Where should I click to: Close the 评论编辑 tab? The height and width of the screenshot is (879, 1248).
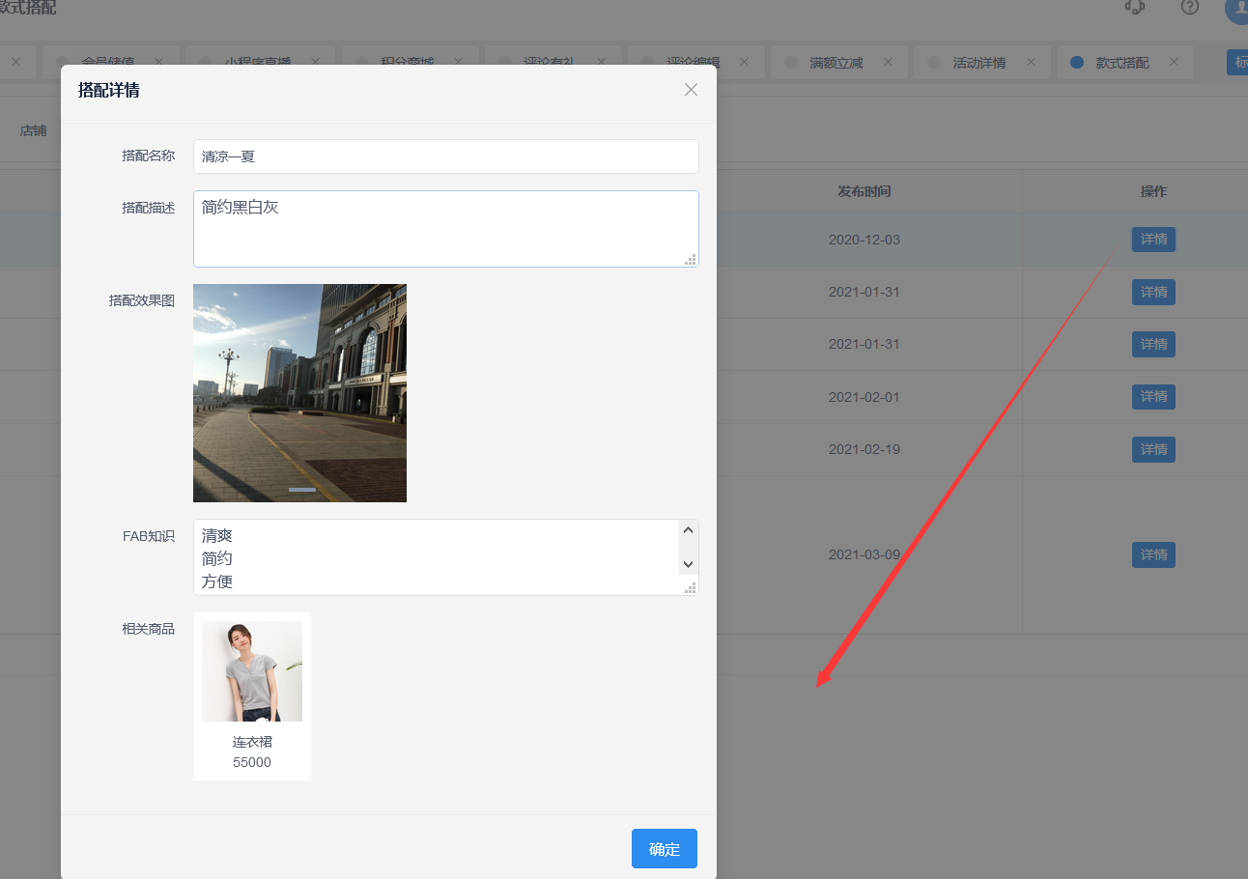(744, 62)
